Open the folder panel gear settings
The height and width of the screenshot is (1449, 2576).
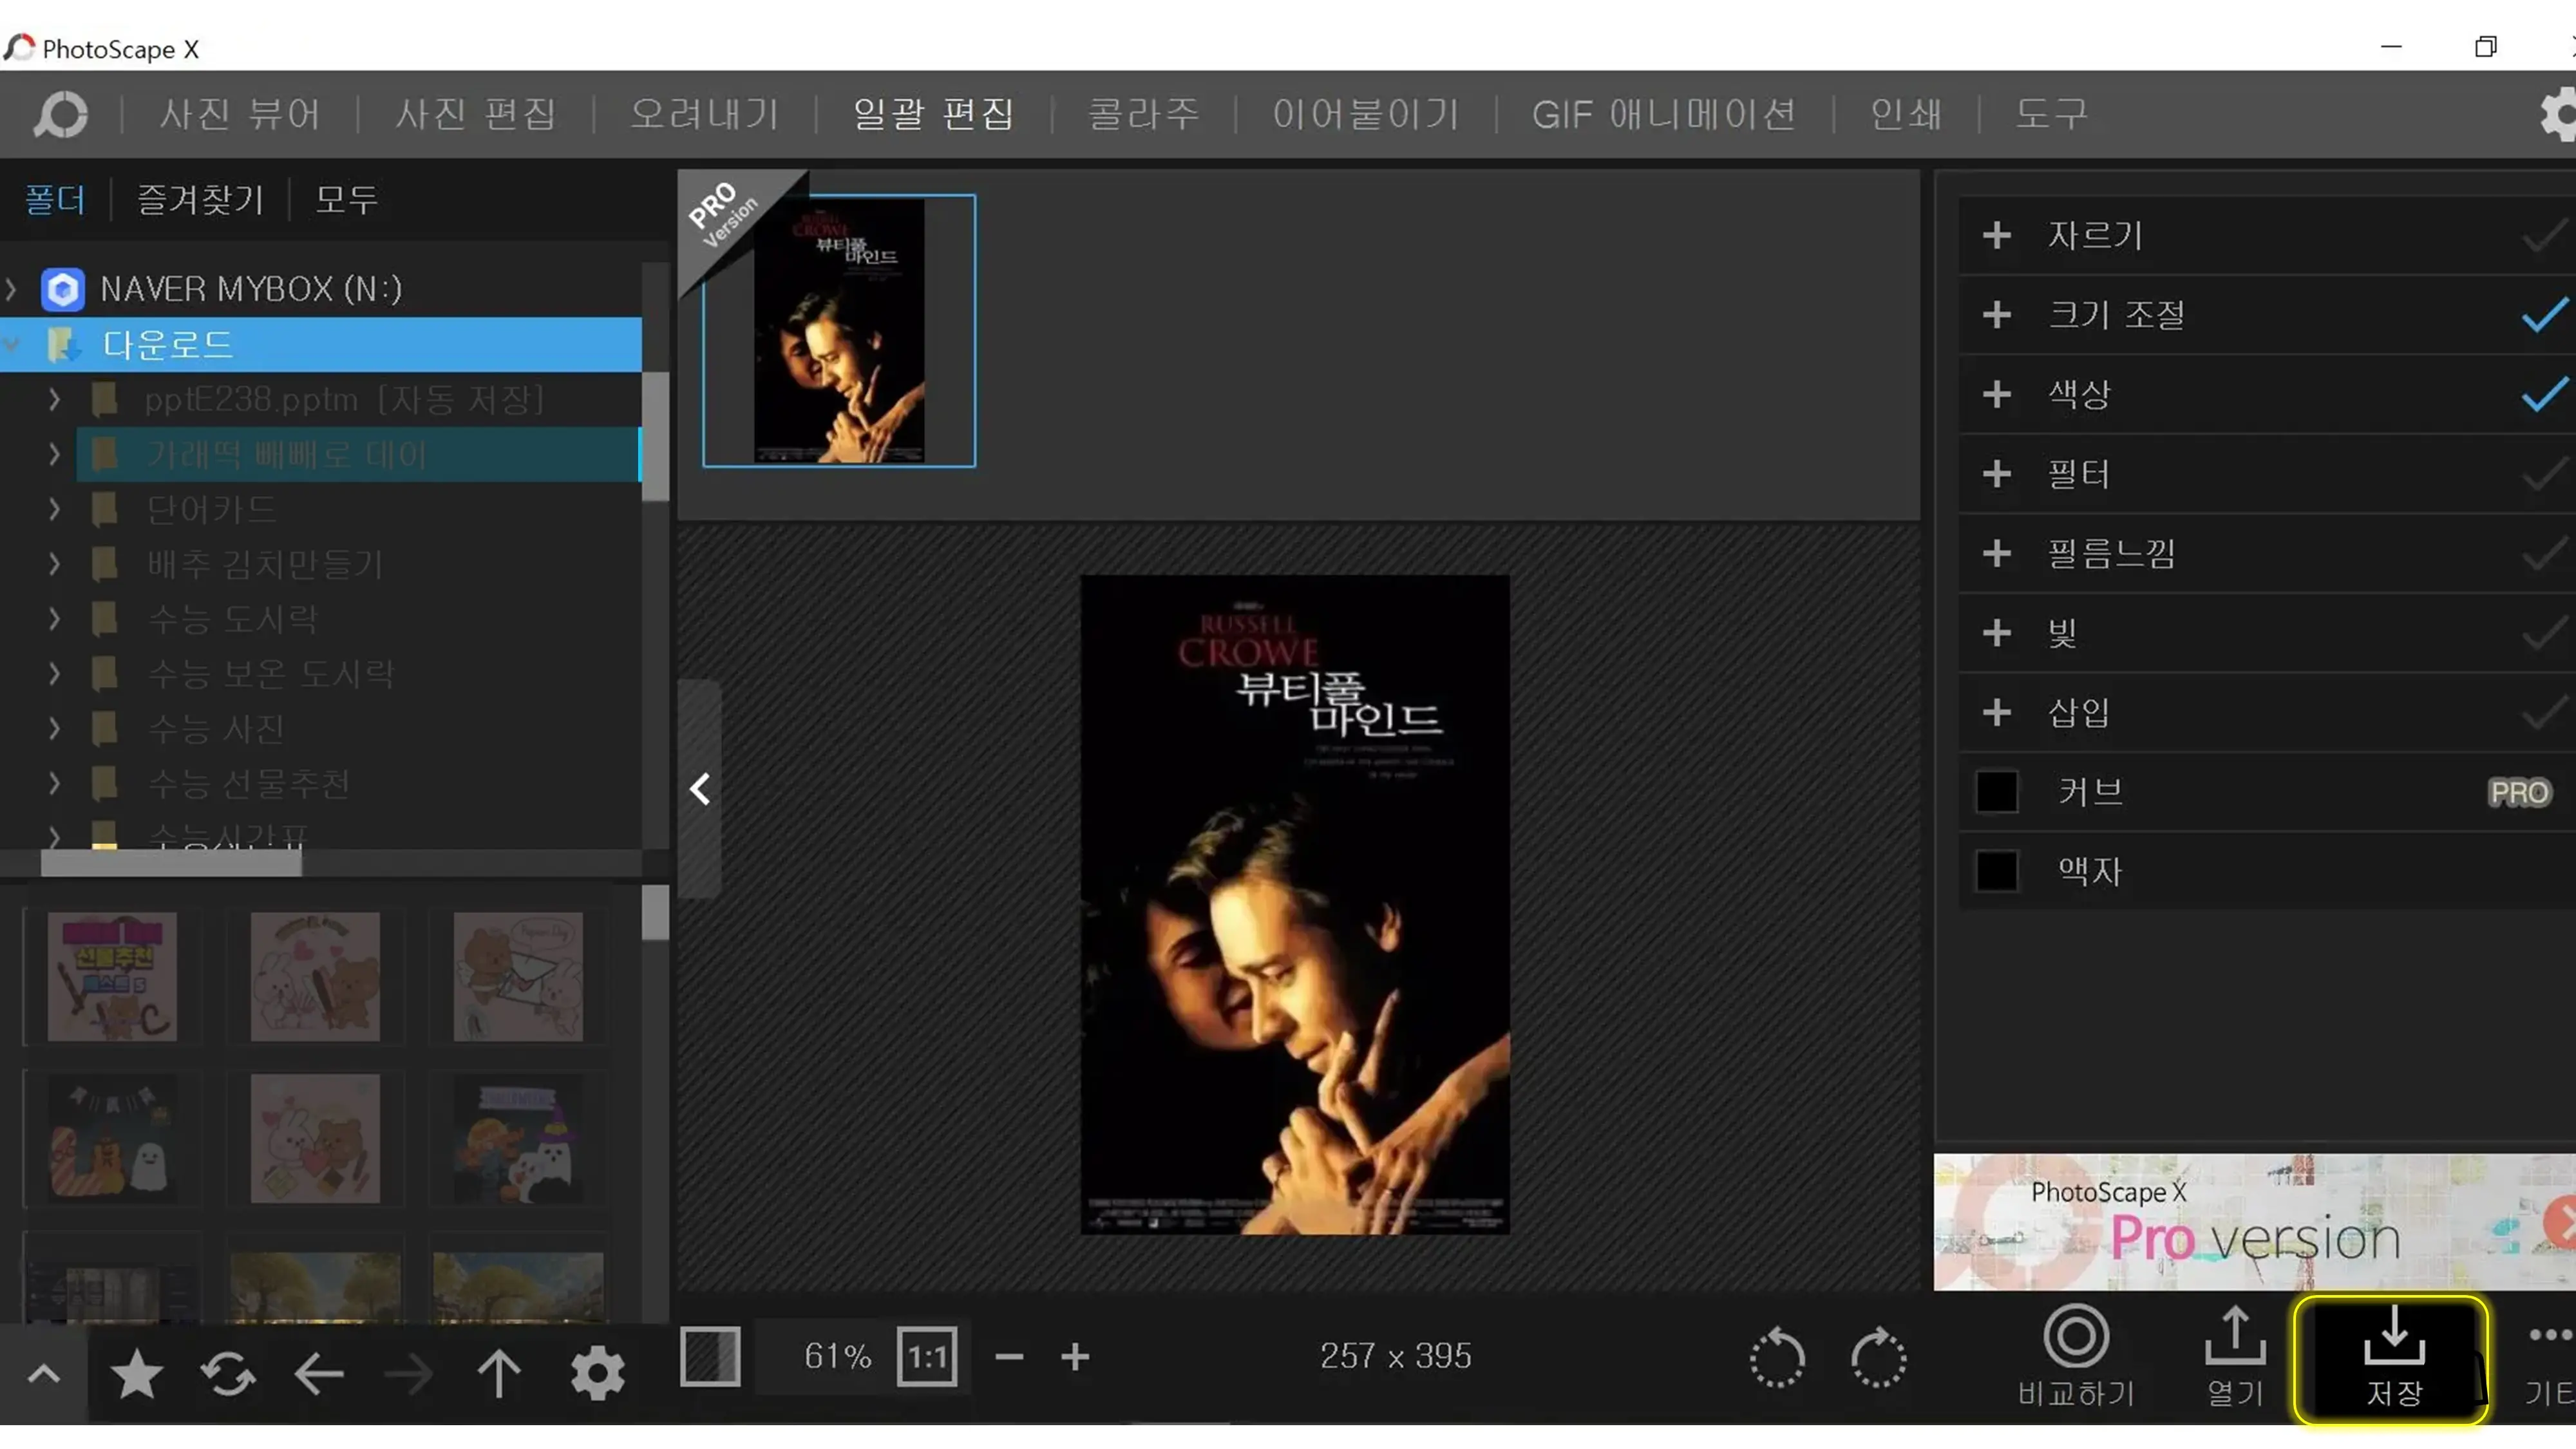[597, 1374]
